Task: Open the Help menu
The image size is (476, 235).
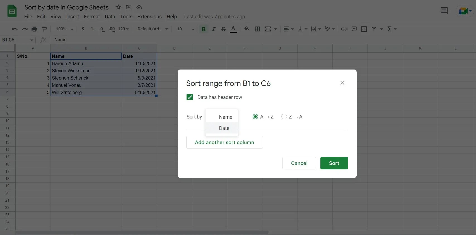Action: pyautogui.click(x=172, y=17)
